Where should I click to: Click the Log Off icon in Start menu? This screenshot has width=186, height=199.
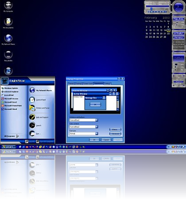click(27, 141)
